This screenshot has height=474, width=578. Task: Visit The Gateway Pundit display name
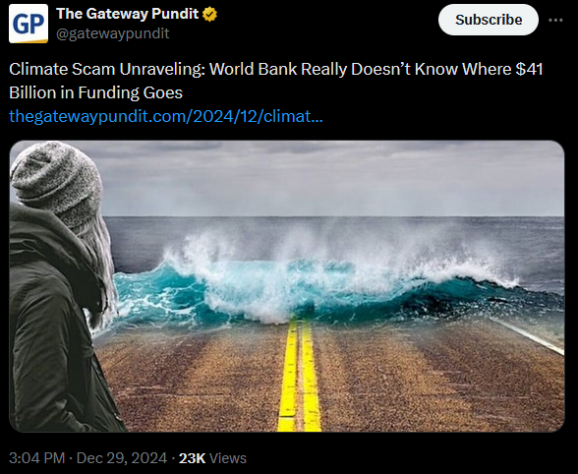pos(127,14)
